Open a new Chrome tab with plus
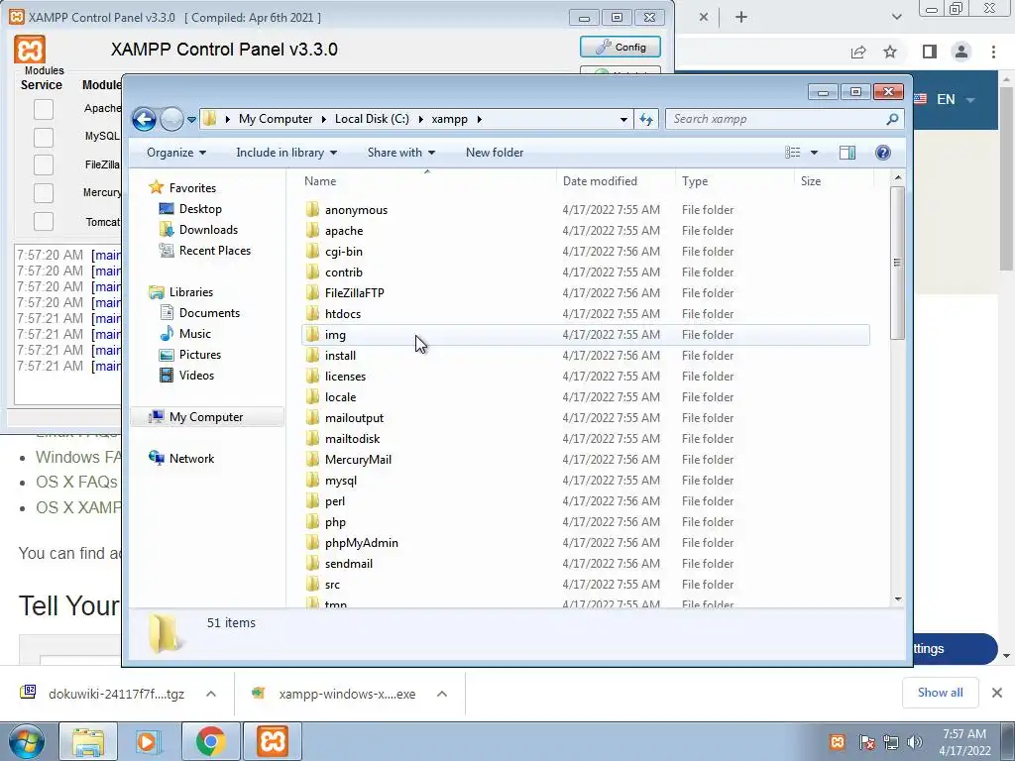Image resolution: width=1015 pixels, height=761 pixels. [x=741, y=18]
